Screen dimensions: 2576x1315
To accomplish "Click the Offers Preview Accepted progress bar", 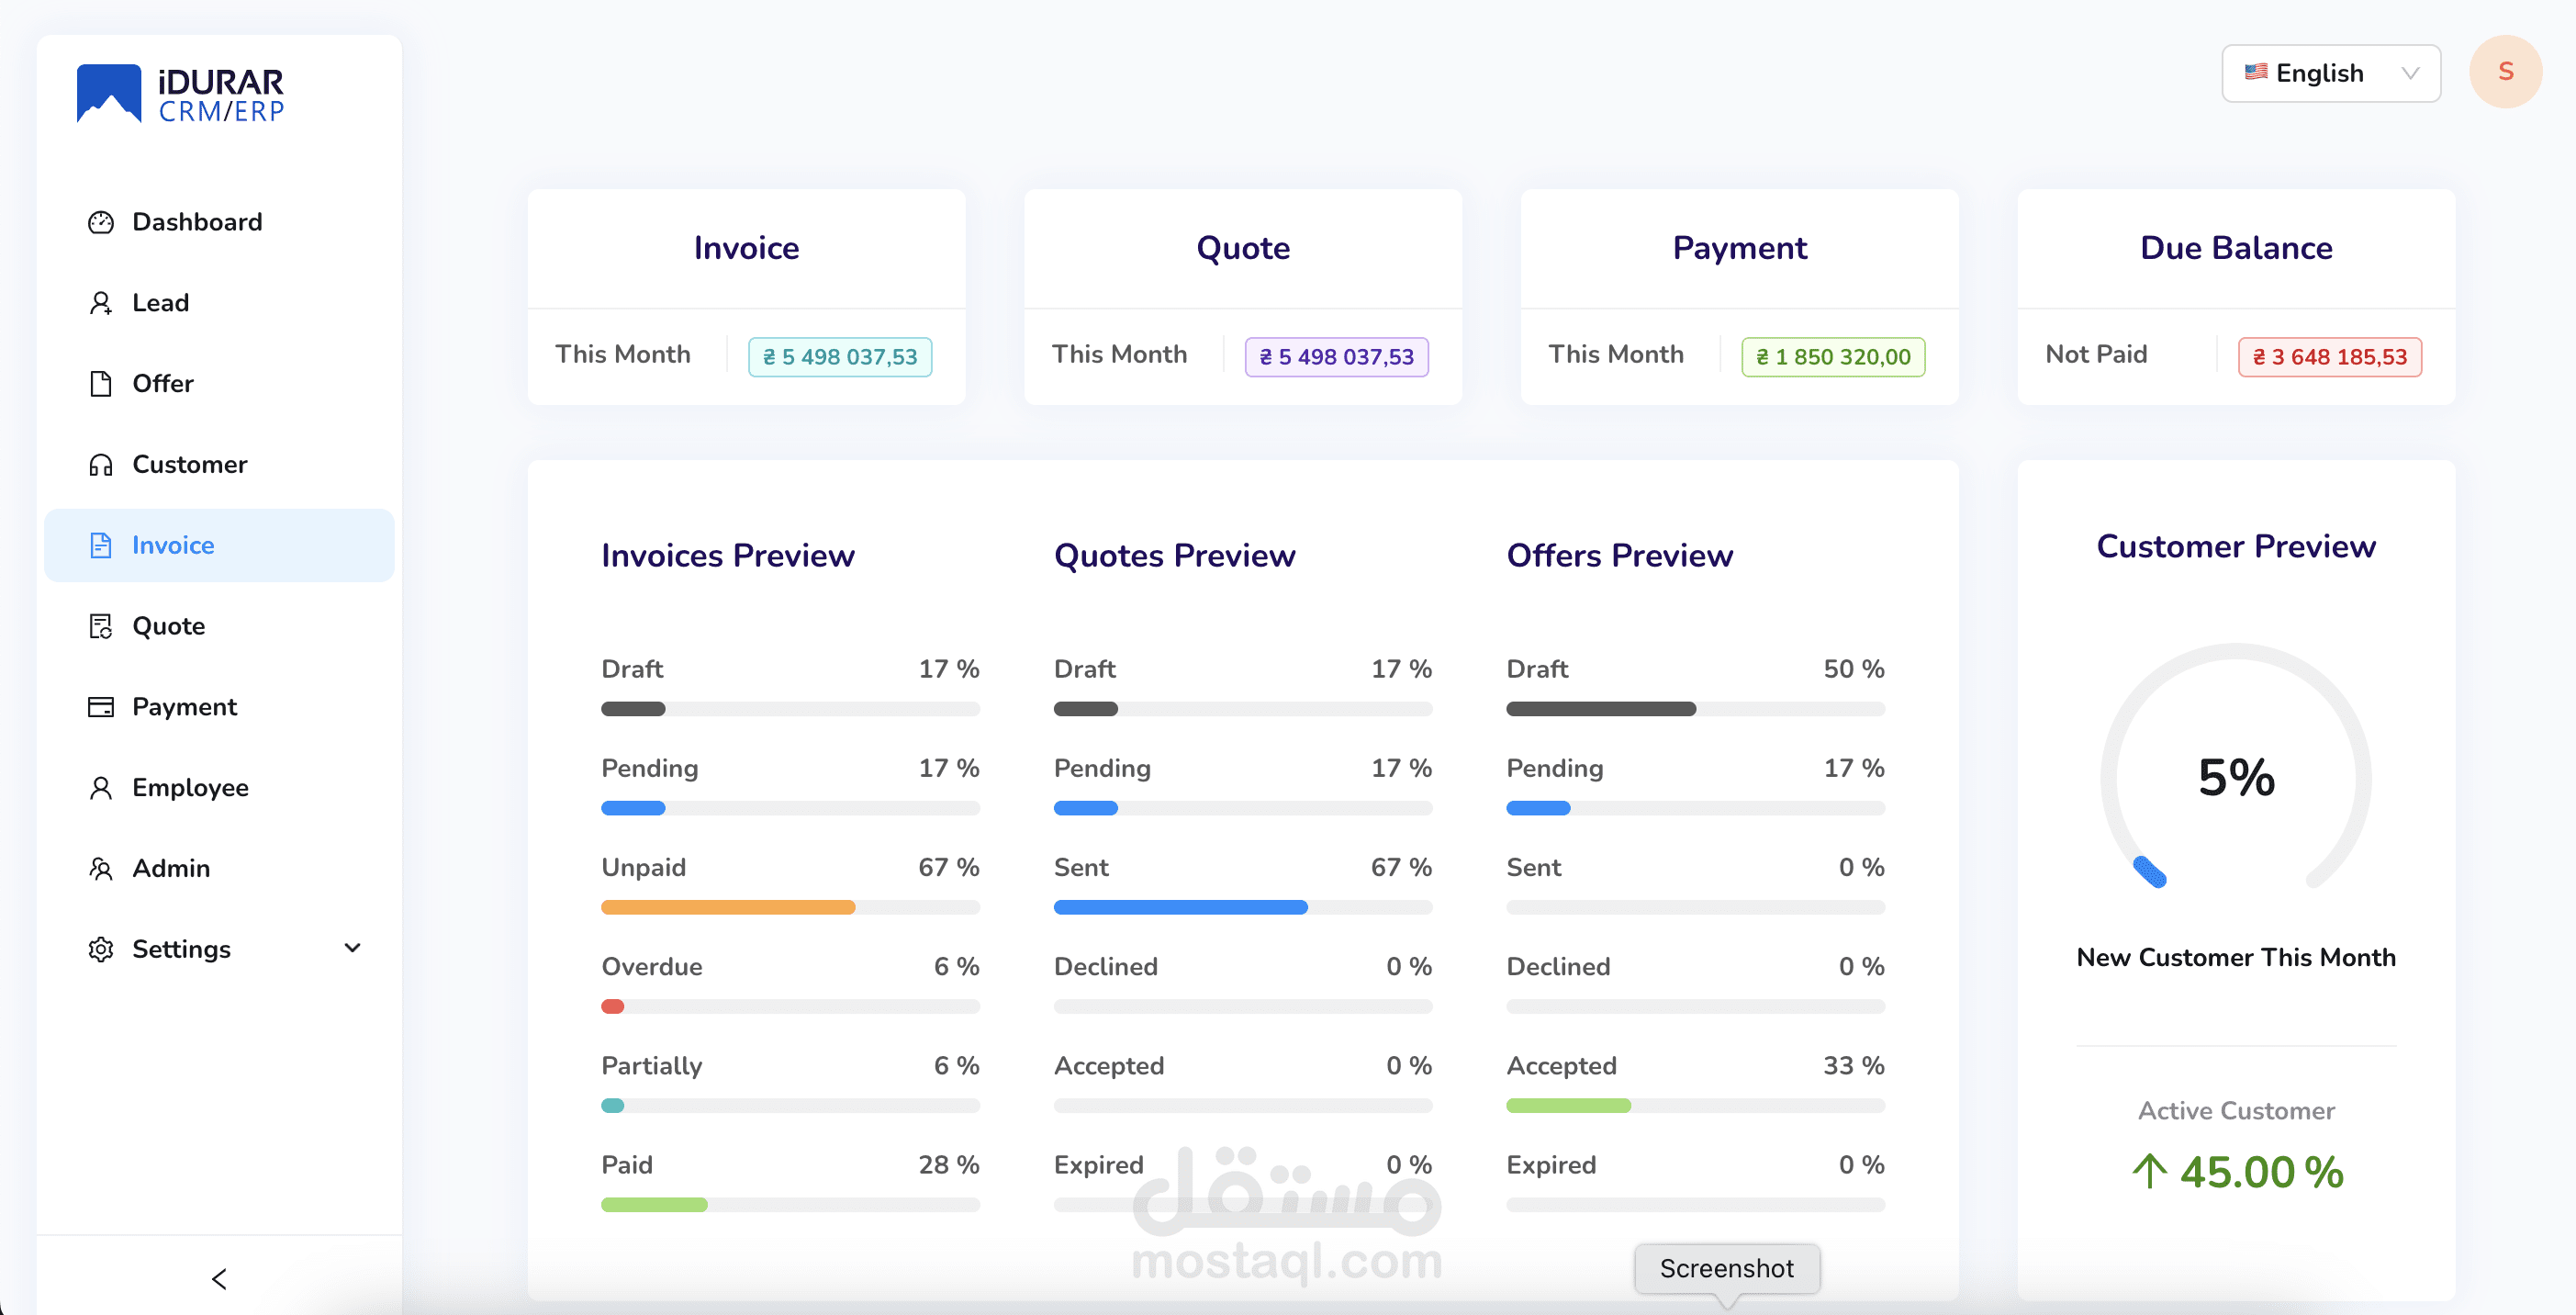I will click(x=1695, y=1106).
